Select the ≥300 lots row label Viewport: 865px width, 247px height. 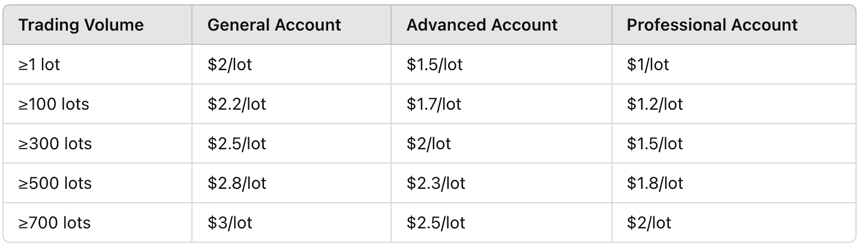[x=55, y=144]
